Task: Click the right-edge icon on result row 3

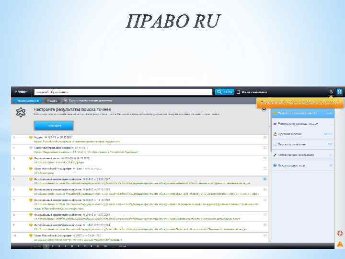Action: (265, 158)
